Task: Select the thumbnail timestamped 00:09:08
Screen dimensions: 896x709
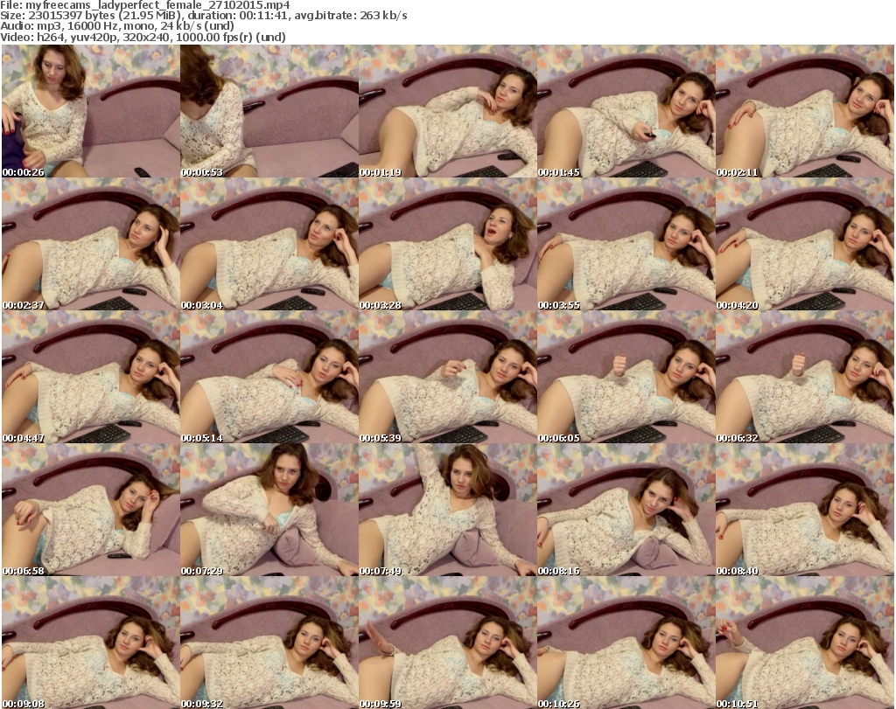Action: coord(91,643)
